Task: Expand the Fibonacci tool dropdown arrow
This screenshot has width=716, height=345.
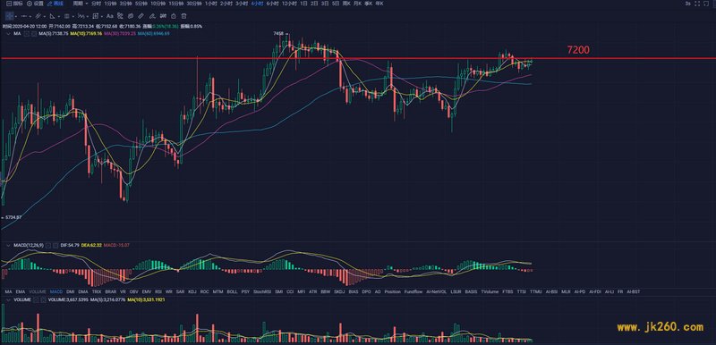Action: [73, 16]
